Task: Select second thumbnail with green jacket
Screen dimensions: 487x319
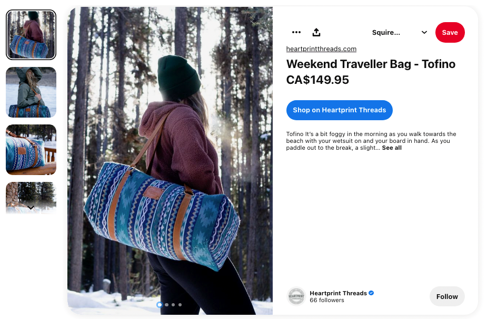Action: 31,92
